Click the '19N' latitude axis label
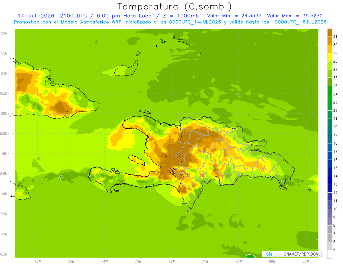This screenshot has height=265, width=343. pos(5,154)
